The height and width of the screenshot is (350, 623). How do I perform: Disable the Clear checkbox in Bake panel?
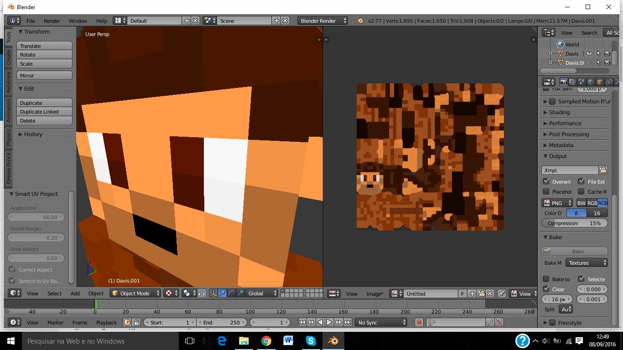coord(546,289)
